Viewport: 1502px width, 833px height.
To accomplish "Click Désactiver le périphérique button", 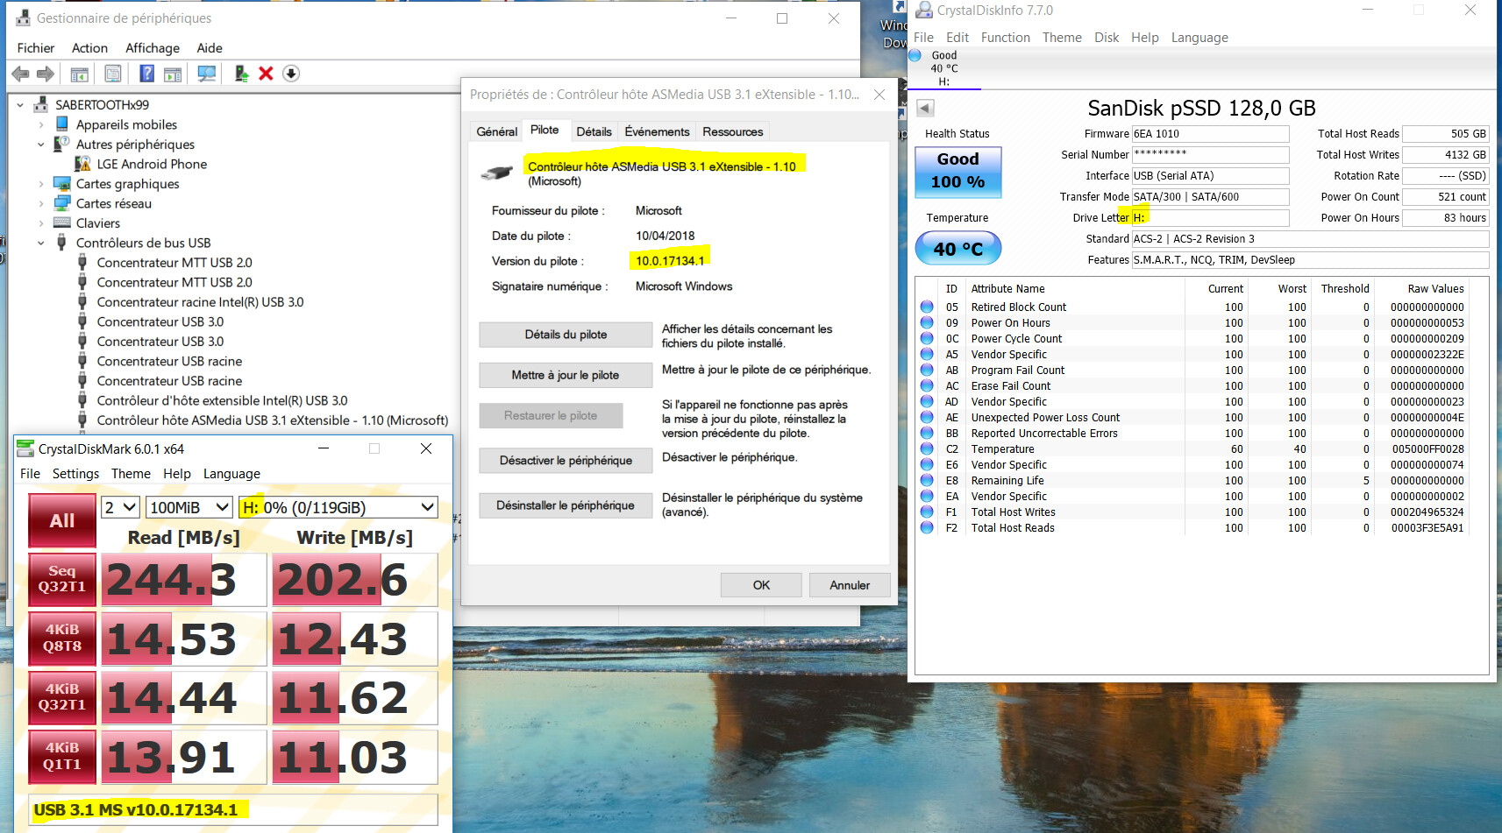I will (566, 461).
